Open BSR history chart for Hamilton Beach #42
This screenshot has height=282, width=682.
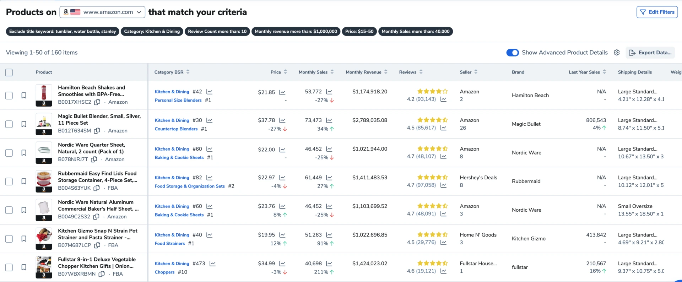tap(209, 92)
